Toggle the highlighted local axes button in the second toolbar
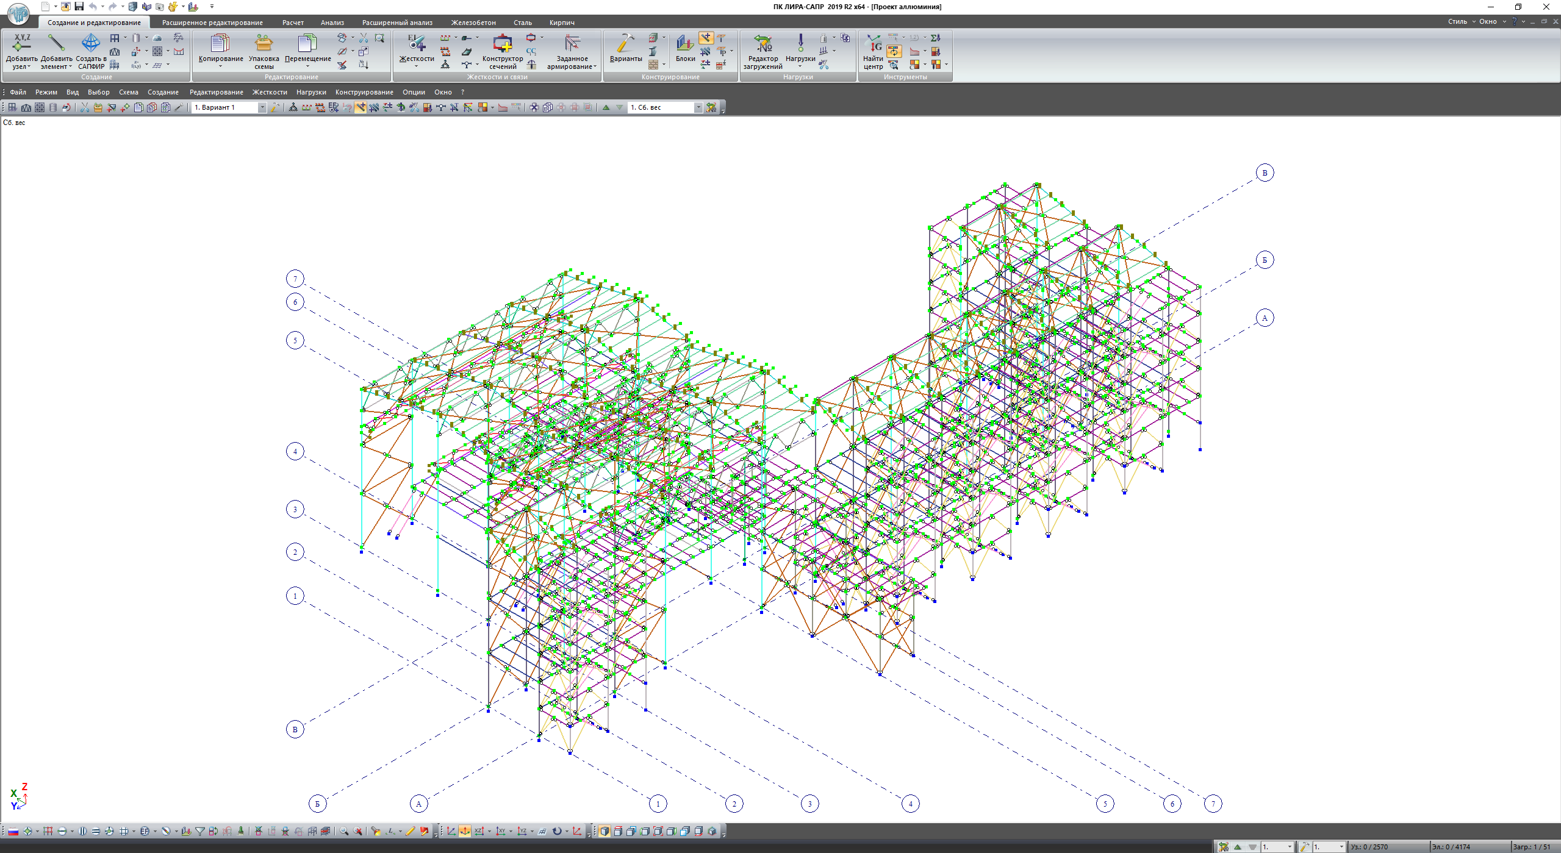This screenshot has width=1561, height=853. [361, 108]
